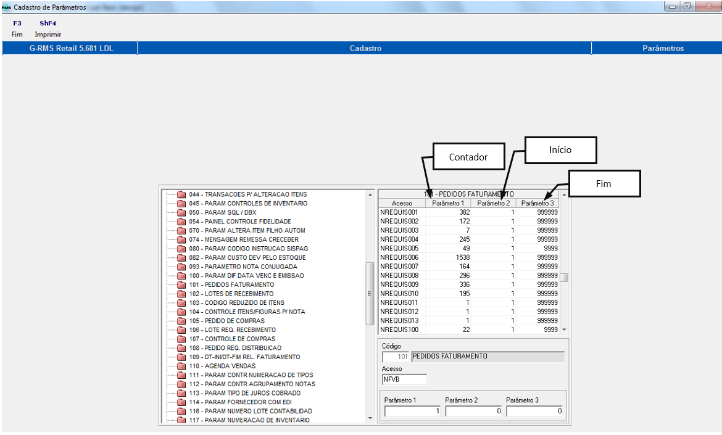
Task: Click the G-RMS Retail 5.681 LDL header section
Action: point(70,48)
